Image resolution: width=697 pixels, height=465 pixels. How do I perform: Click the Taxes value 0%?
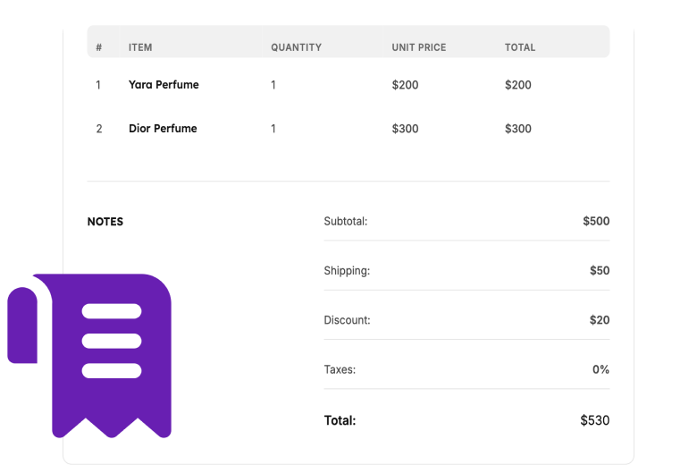point(600,369)
